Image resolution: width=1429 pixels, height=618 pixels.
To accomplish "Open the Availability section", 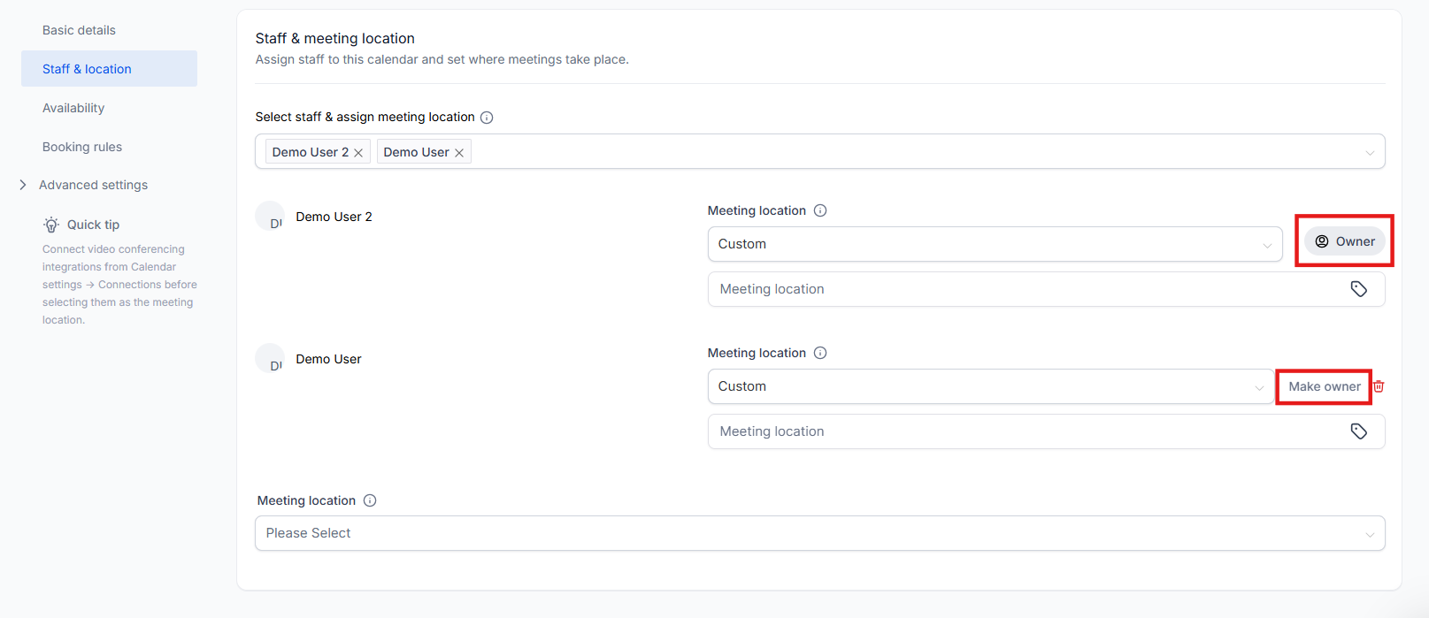I will tap(73, 108).
